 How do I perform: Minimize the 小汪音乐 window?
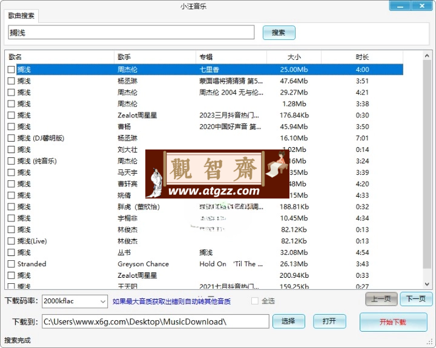point(400,6)
